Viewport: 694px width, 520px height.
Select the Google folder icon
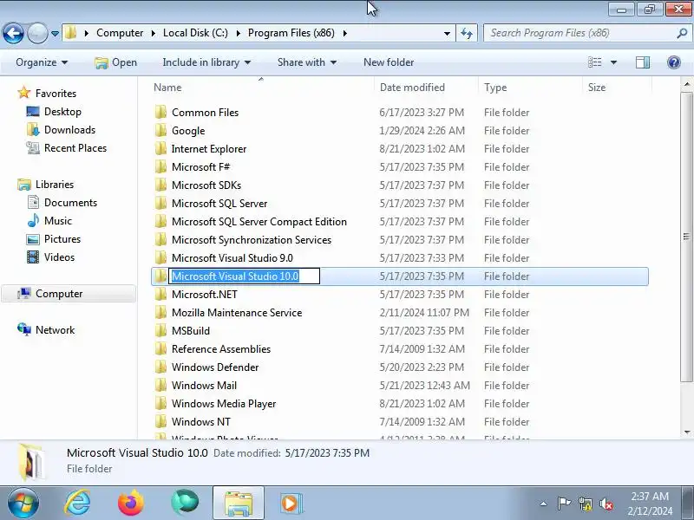(161, 131)
